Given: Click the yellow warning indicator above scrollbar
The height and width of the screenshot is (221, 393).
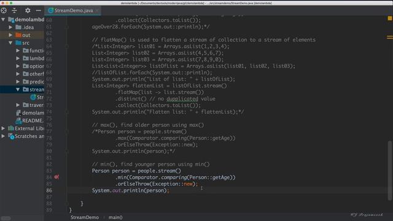Looking at the screenshot, I should point(390,18).
